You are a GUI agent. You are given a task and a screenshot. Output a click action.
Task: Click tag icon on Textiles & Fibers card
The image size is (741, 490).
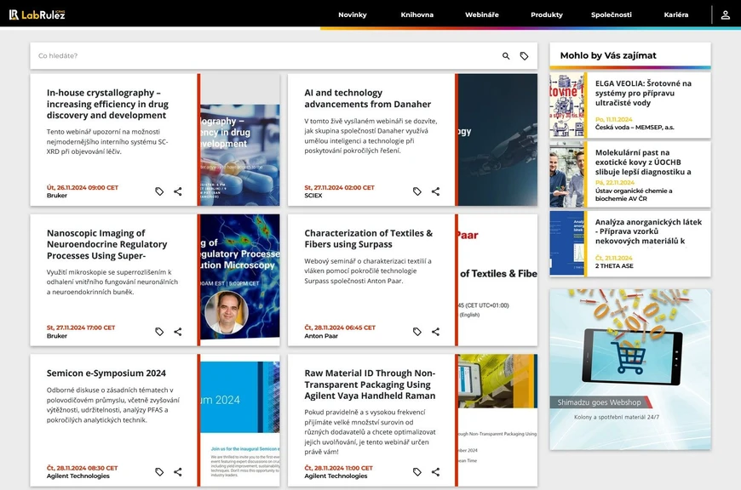point(416,332)
